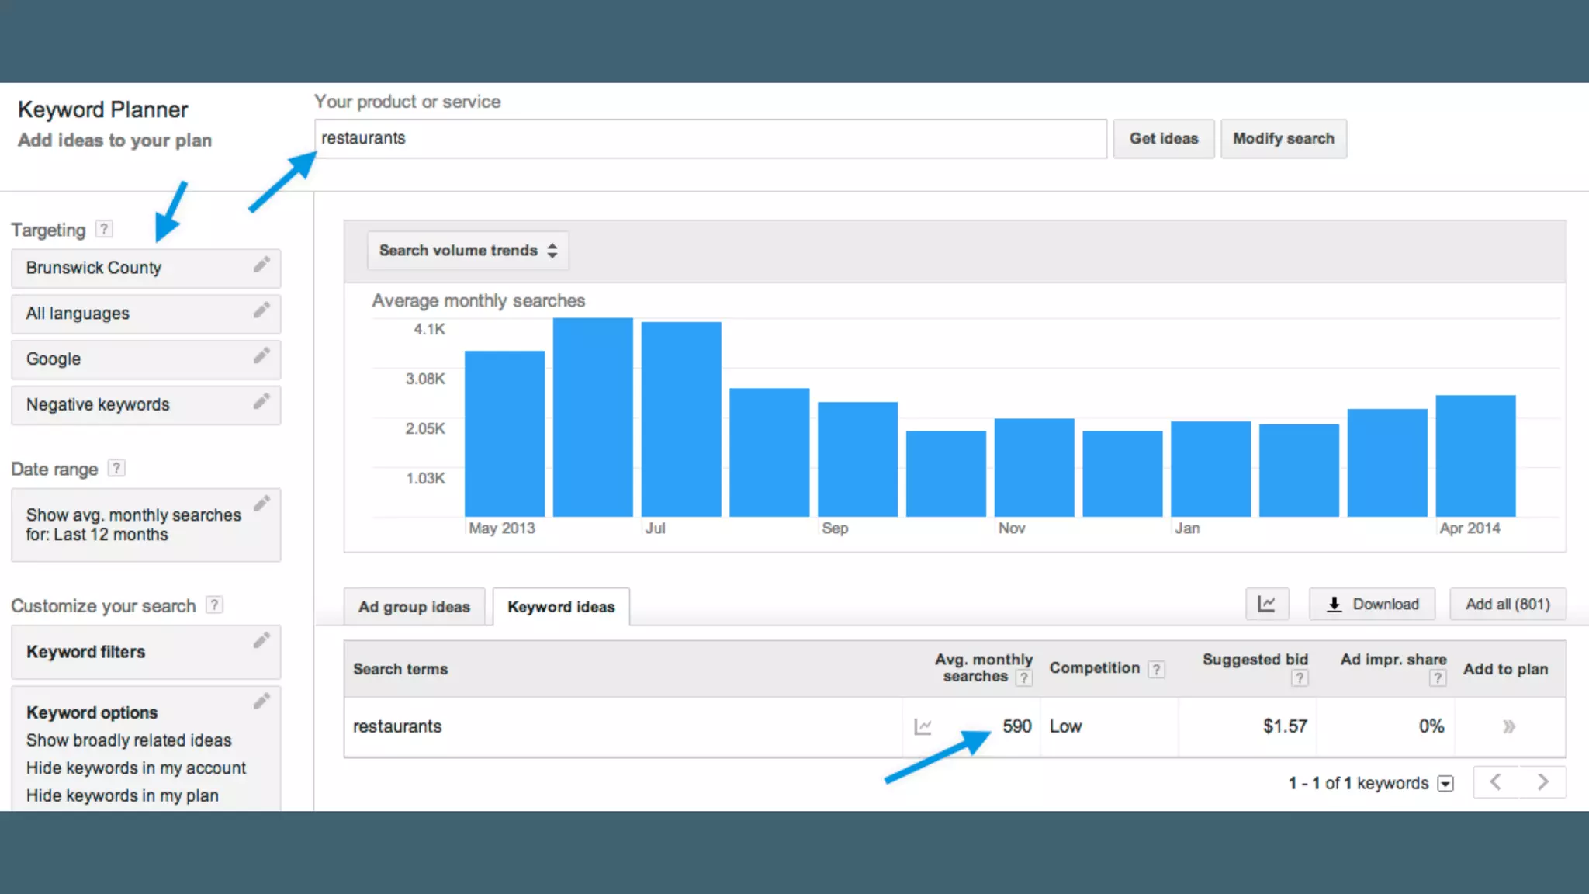Go to next page of keywords
The width and height of the screenshot is (1589, 894).
point(1542,782)
